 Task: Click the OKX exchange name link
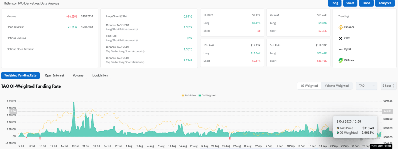click(x=347, y=38)
